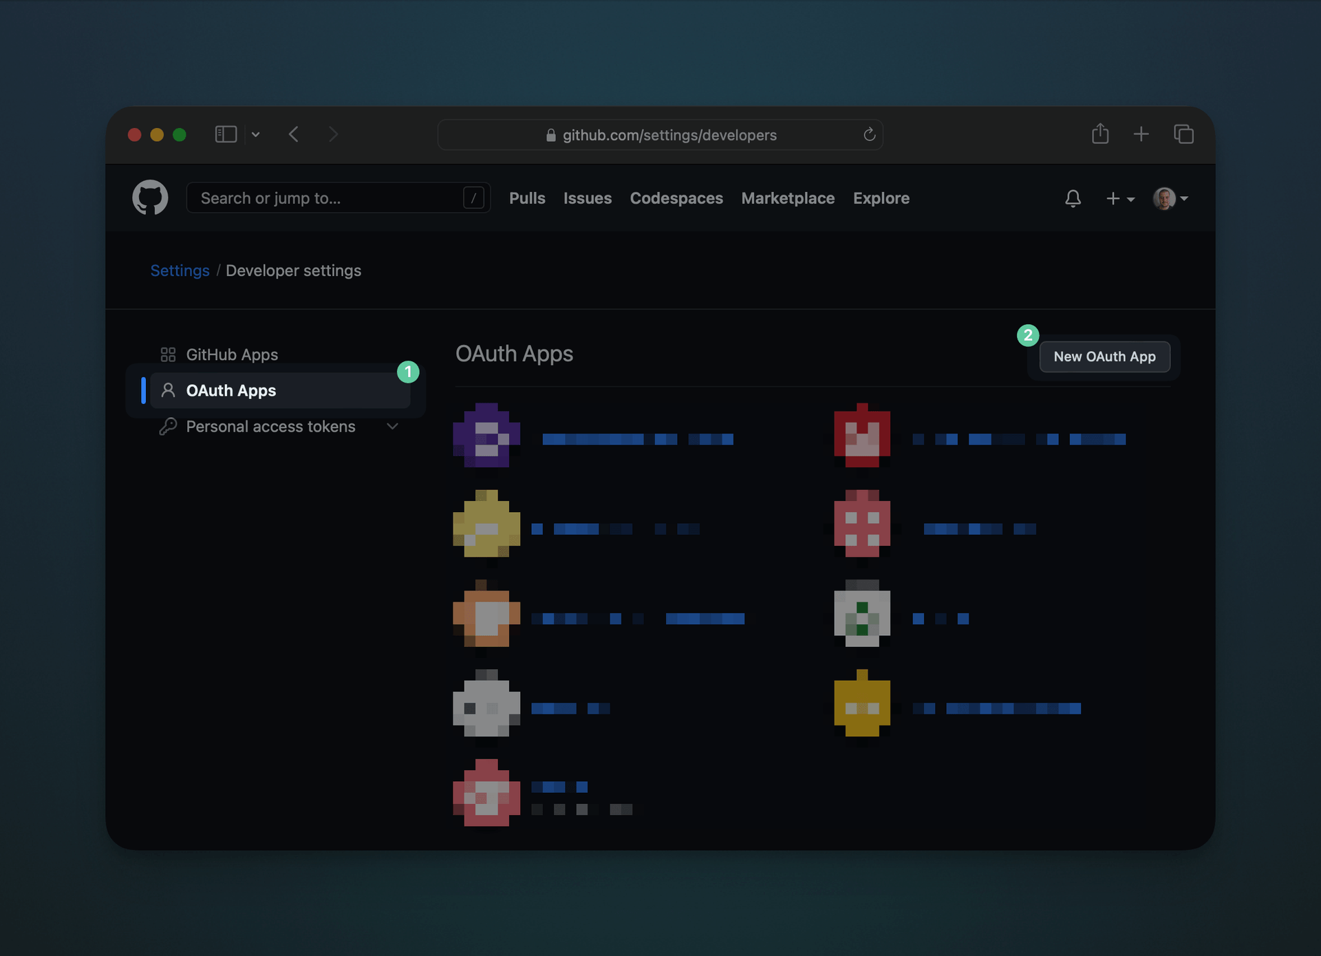Click the Search or jump to field
Screen dimensions: 1321x956
(x=330, y=198)
